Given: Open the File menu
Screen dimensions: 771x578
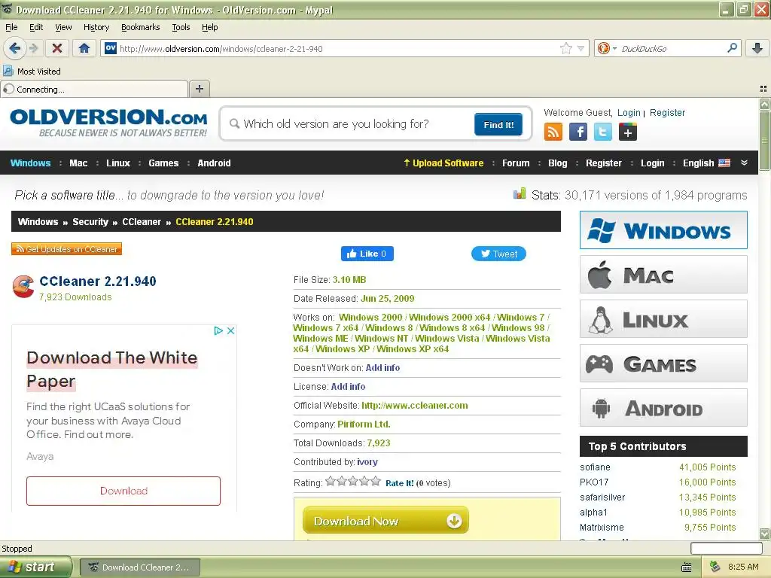Looking at the screenshot, I should [11, 27].
